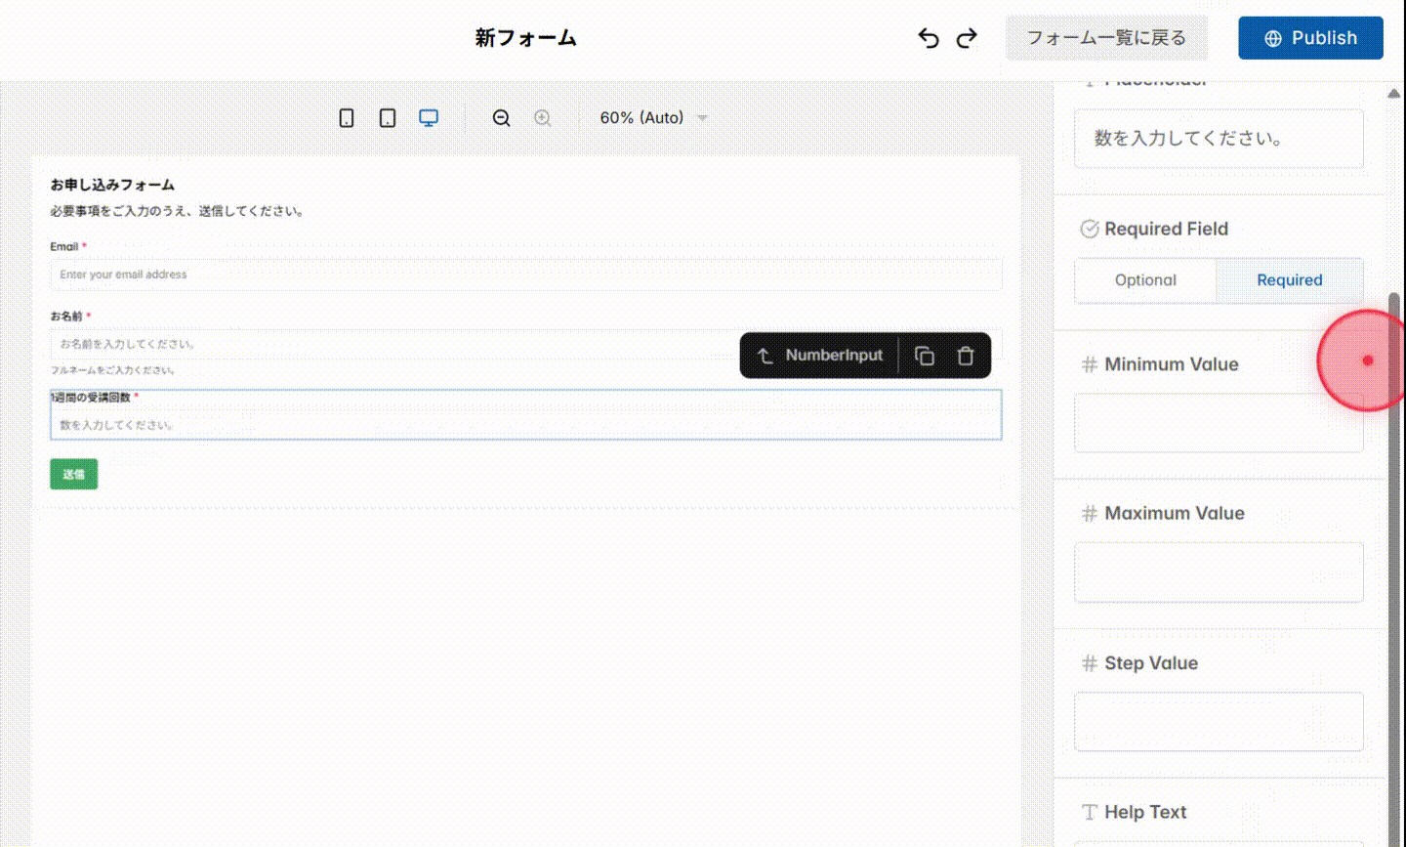Click the zoom in magnifier icon
Screen dimensions: 1406x847
click(543, 117)
